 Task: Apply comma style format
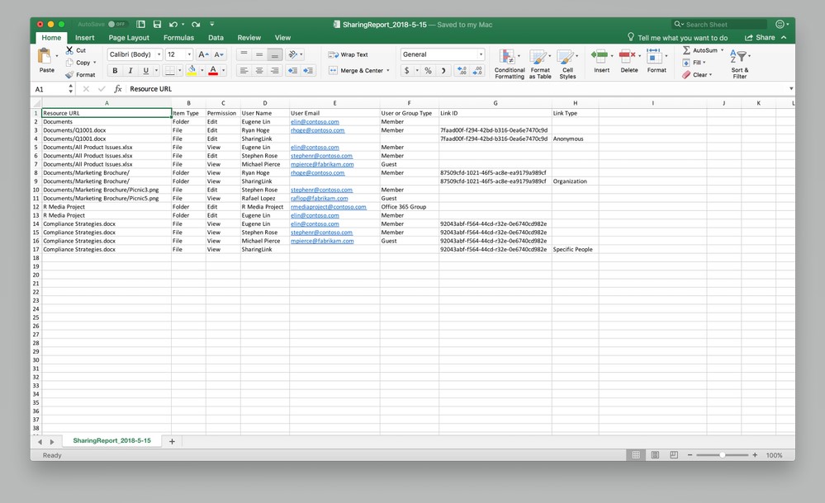point(443,70)
